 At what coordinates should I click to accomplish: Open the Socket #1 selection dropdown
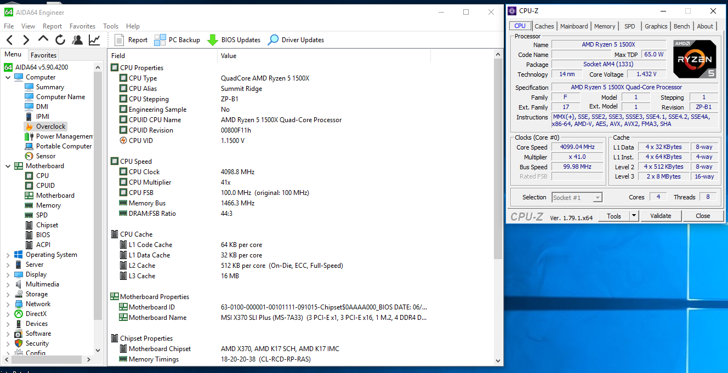click(577, 197)
